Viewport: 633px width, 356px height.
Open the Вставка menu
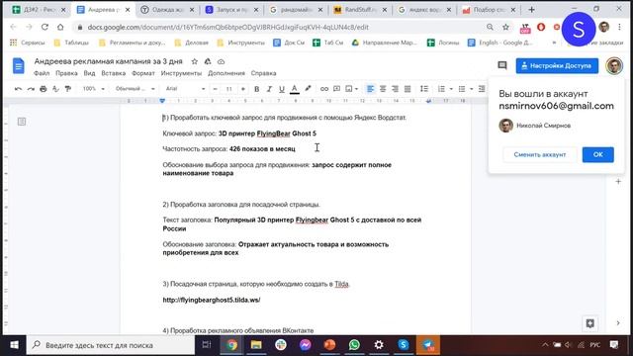(114, 73)
